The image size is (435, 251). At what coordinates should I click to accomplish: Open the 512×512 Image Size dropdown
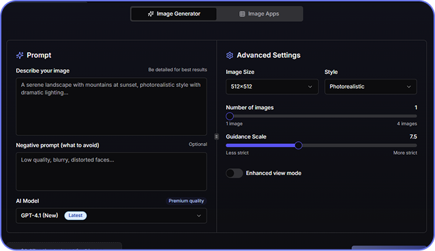pos(272,87)
